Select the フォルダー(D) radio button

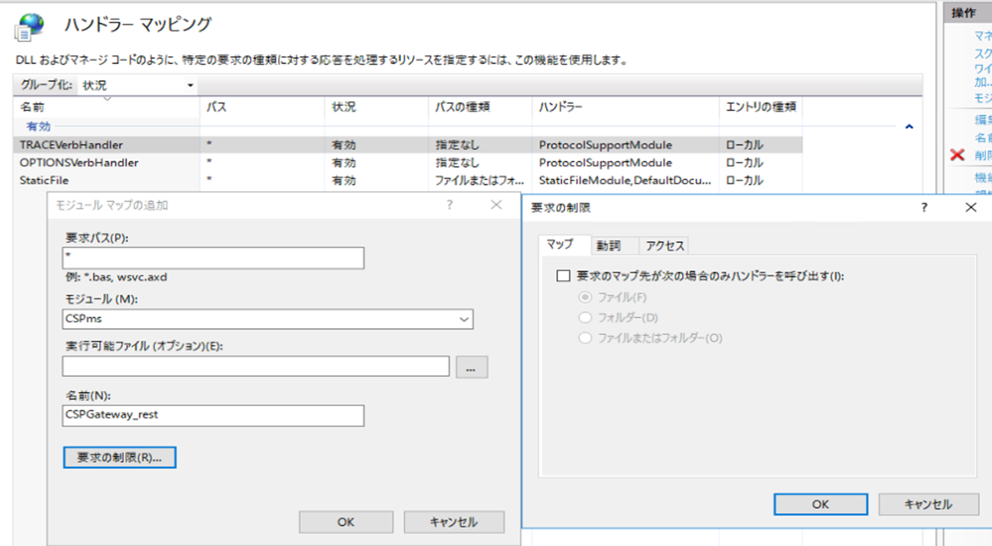(585, 318)
